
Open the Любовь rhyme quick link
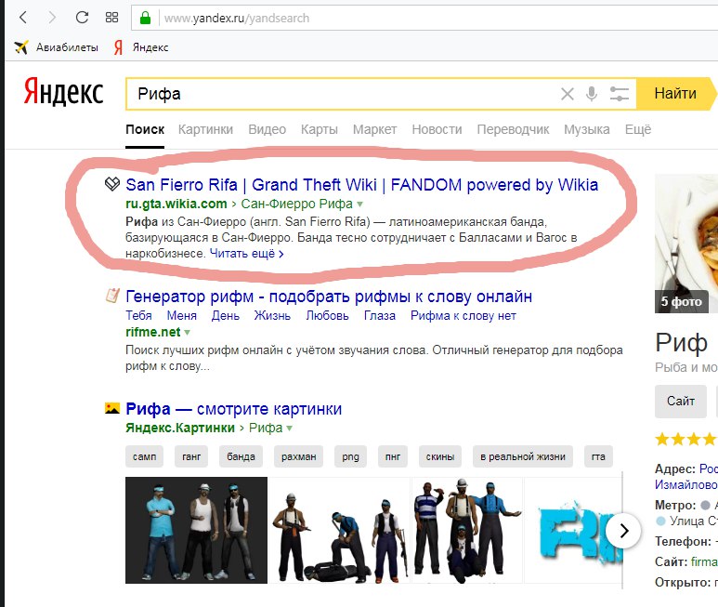pyautogui.click(x=327, y=316)
